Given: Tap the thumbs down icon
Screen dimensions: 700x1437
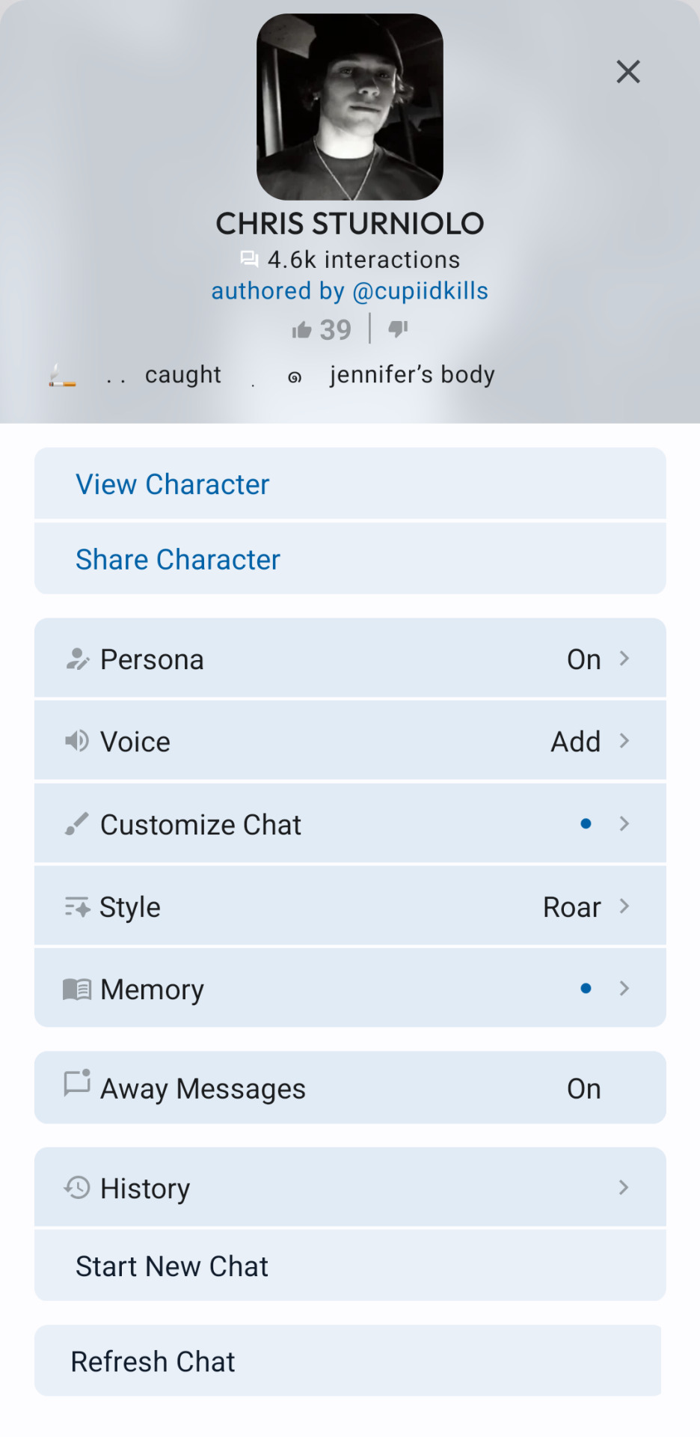Looking at the screenshot, I should (398, 329).
